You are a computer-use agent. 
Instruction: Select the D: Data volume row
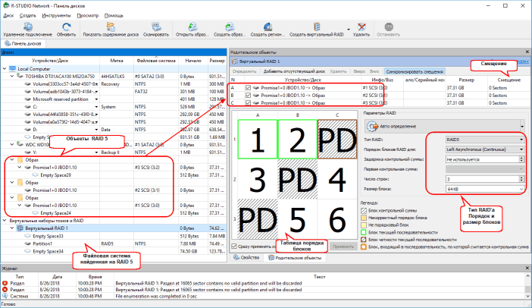coord(114,130)
